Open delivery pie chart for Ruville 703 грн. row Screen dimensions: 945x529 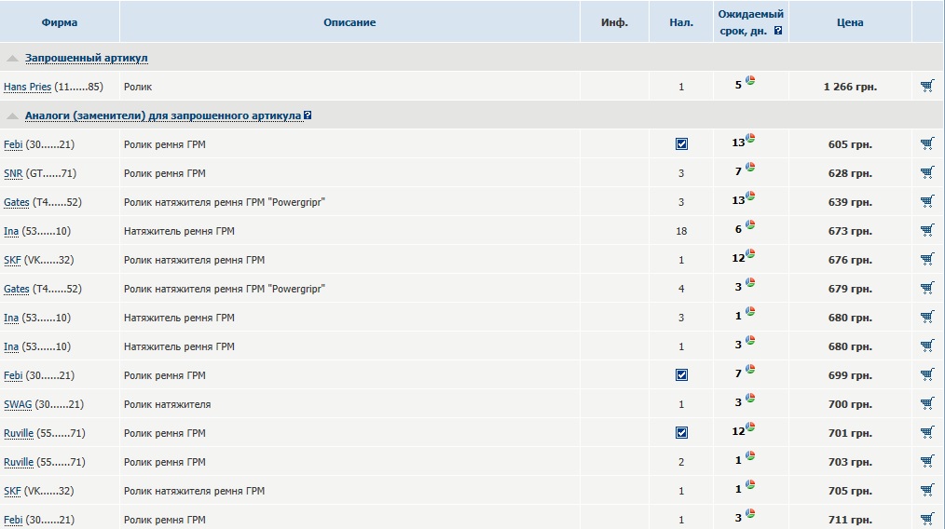750,456
